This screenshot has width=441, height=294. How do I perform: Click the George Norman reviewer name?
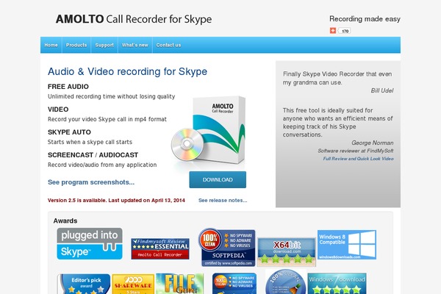click(x=373, y=143)
